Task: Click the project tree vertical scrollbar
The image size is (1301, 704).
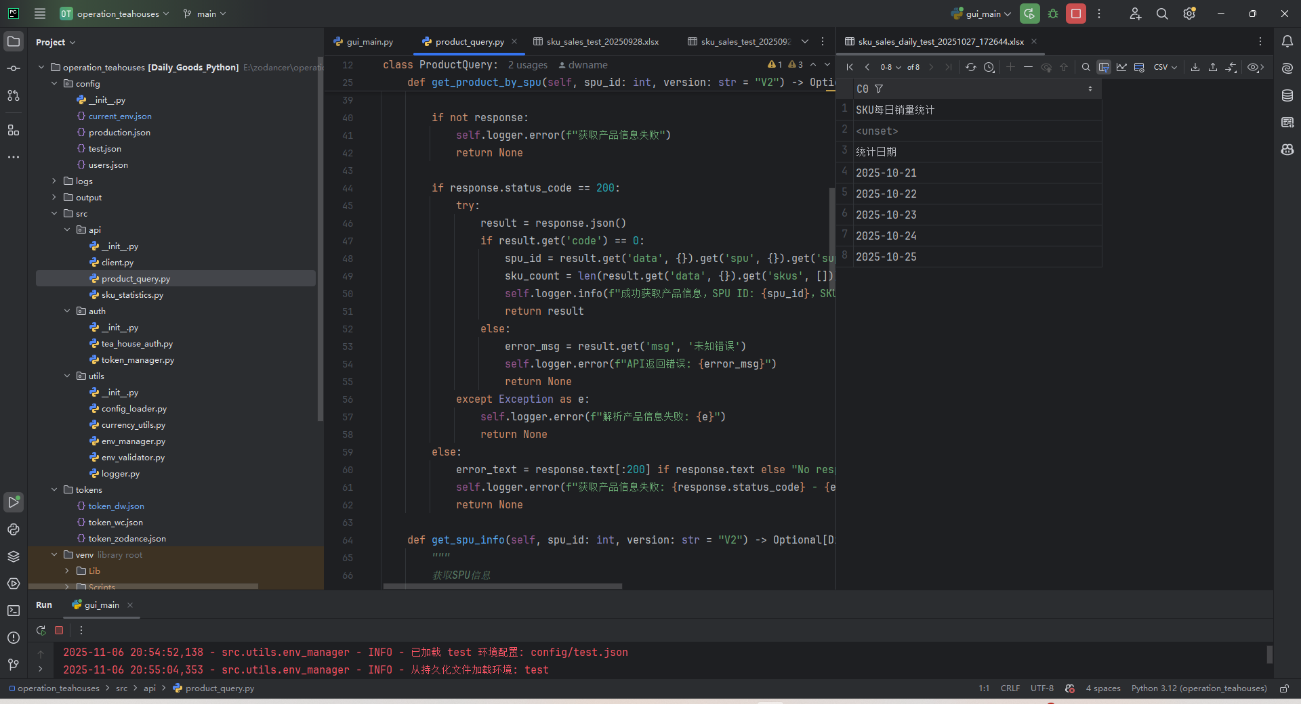Action: [x=320, y=238]
